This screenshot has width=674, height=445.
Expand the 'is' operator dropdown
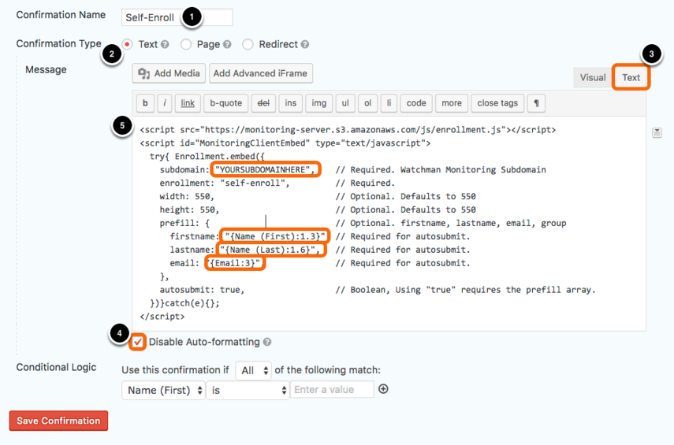[x=248, y=390]
